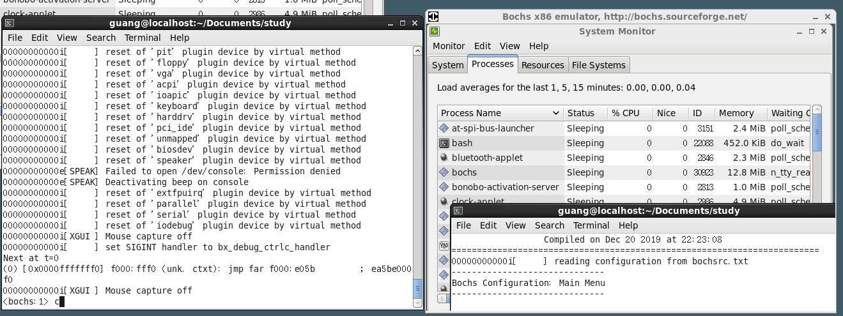The width and height of the screenshot is (843, 316).
Task: Open View menu in the lower-right terminal
Action: (x=515, y=225)
